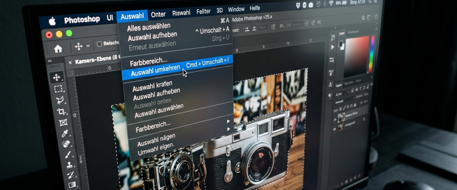Open the Onter menu
457x190 pixels.
tap(158, 14)
